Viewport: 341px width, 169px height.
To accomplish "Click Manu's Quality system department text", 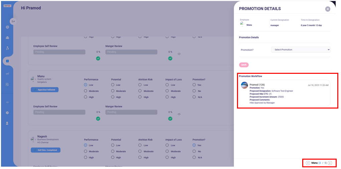I will pyautogui.click(x=44, y=79).
